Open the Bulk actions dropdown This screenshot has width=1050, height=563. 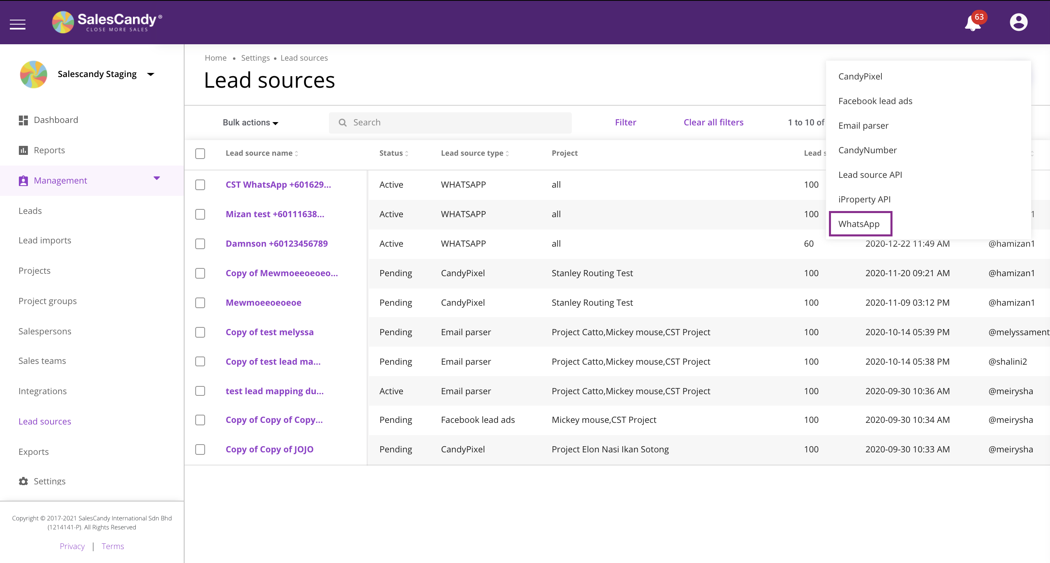pyautogui.click(x=250, y=123)
